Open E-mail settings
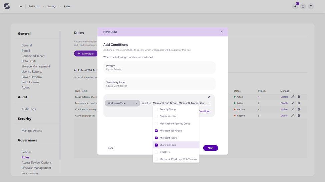Screen dimensions: 325x182 point(26,50)
